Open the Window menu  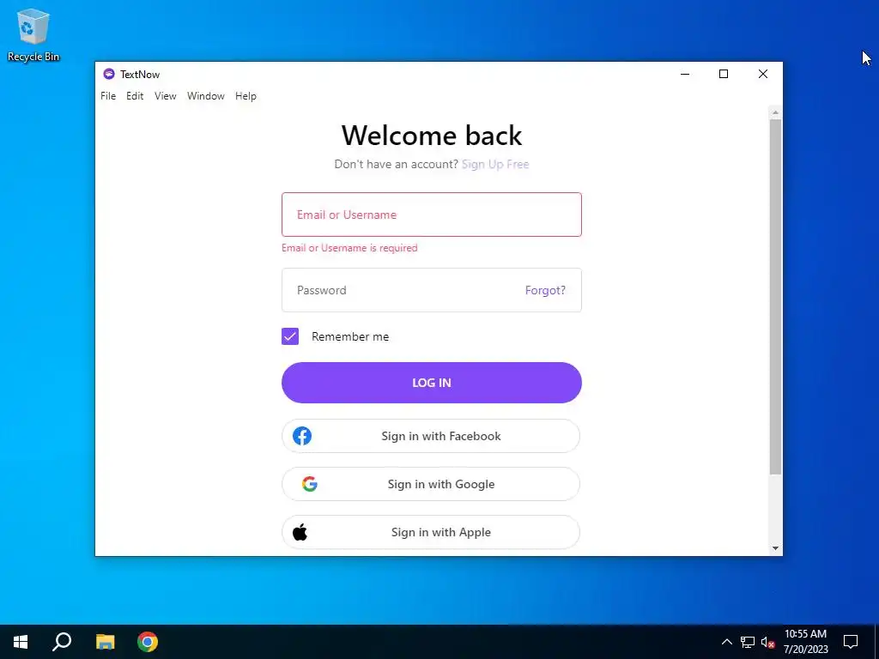(x=206, y=96)
